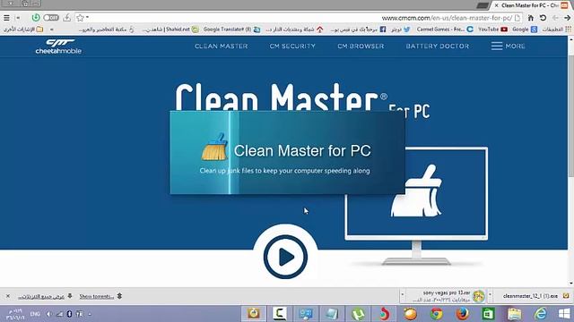
Task: Open a new tab with the new-tab button
Action: [x=483, y=5]
